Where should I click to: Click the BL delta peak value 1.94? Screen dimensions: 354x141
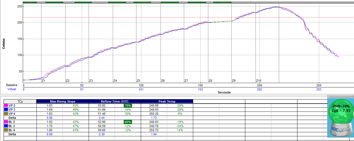tap(154, 134)
